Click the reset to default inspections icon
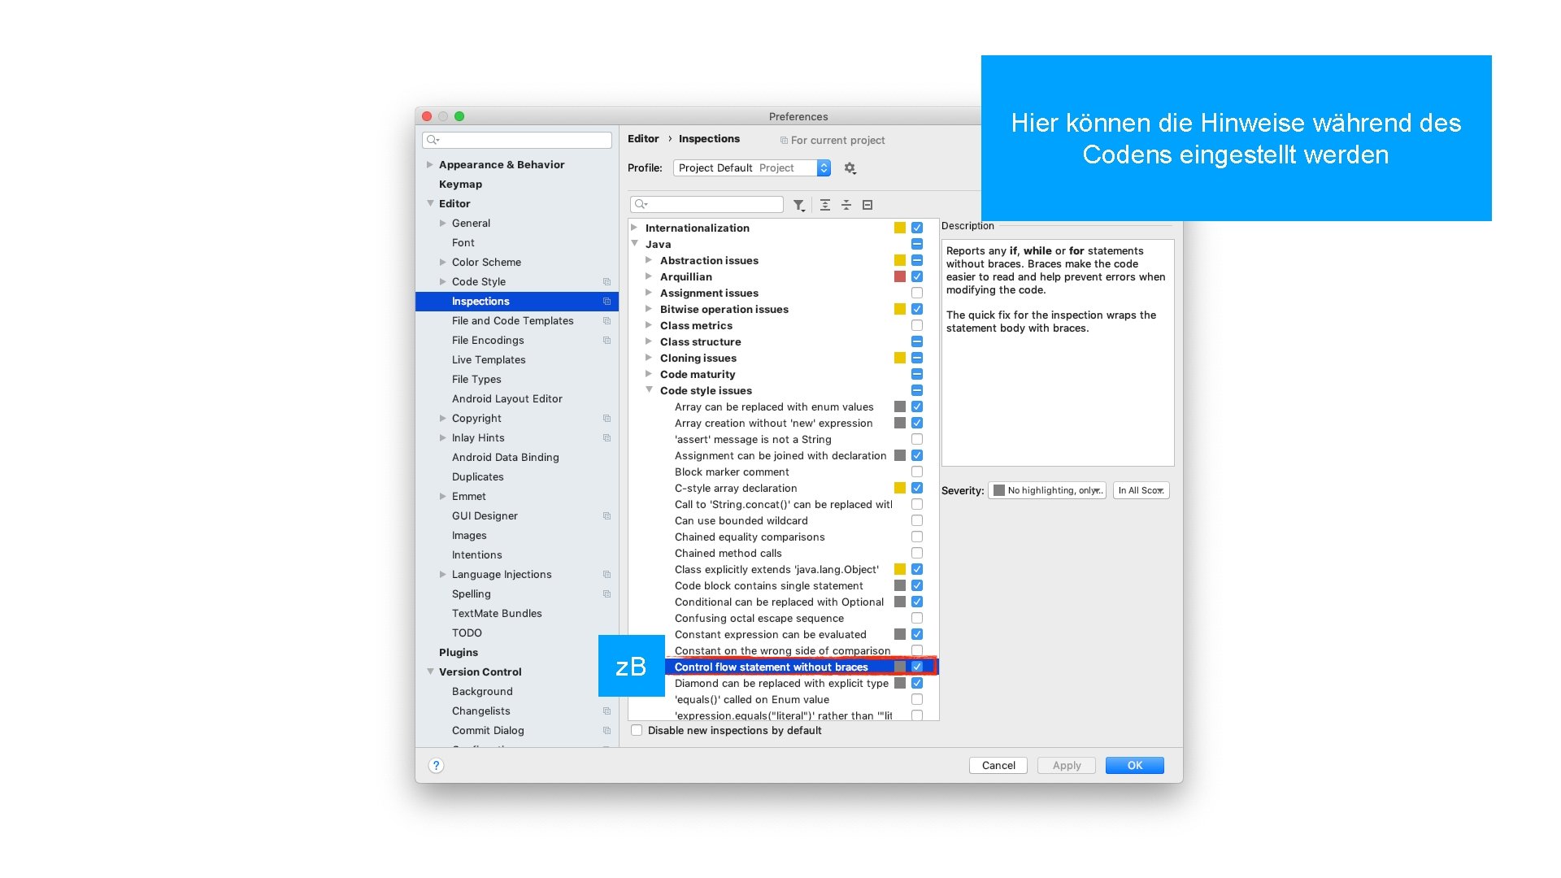Screen dimensions: 1561x878 [x=869, y=206]
